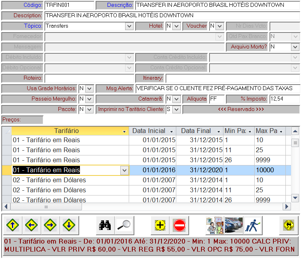Click the people group icon
This screenshot has height=260, width=303.
[215, 225]
